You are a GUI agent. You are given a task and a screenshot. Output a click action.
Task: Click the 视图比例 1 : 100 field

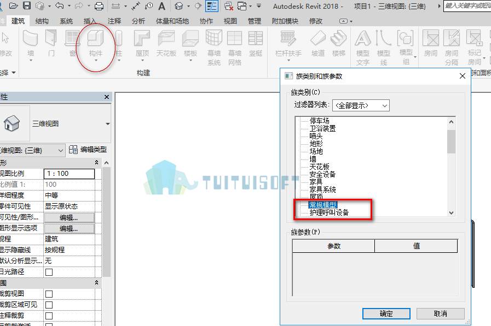tap(69, 174)
